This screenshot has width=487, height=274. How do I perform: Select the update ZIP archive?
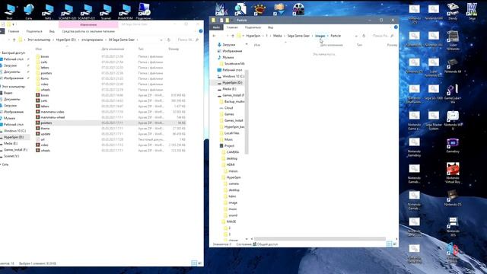(x=110, y=134)
